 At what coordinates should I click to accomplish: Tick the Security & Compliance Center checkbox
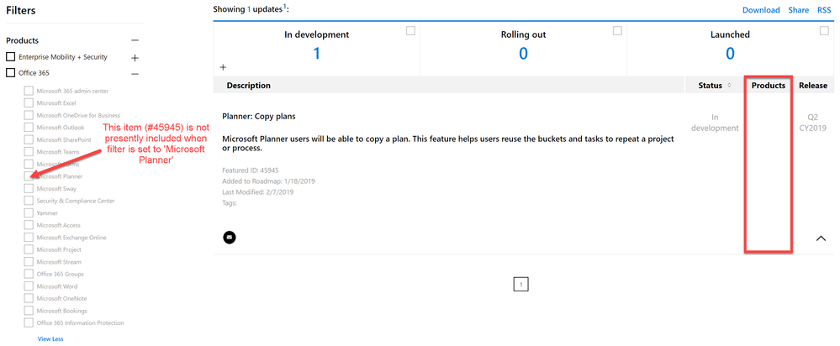29,201
